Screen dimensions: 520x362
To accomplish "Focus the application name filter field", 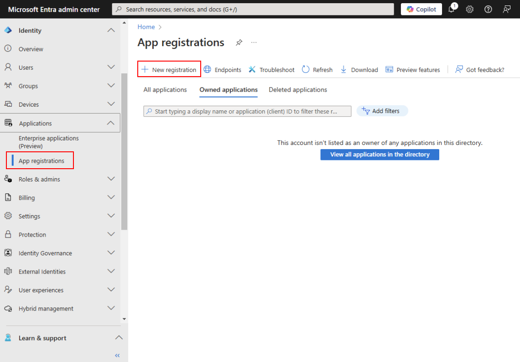I will [x=247, y=111].
